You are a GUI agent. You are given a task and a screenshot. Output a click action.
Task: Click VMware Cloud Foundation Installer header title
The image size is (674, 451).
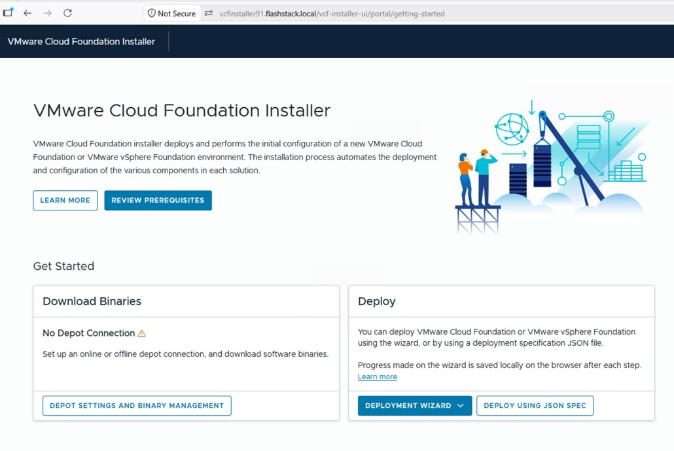coord(81,42)
